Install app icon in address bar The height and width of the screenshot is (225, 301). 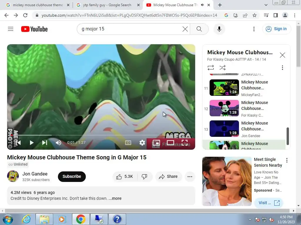point(236,15)
